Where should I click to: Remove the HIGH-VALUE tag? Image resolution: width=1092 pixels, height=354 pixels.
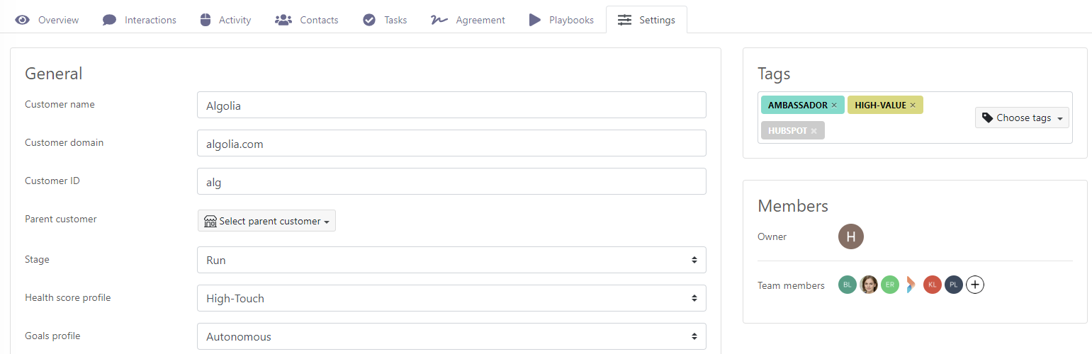click(x=913, y=105)
